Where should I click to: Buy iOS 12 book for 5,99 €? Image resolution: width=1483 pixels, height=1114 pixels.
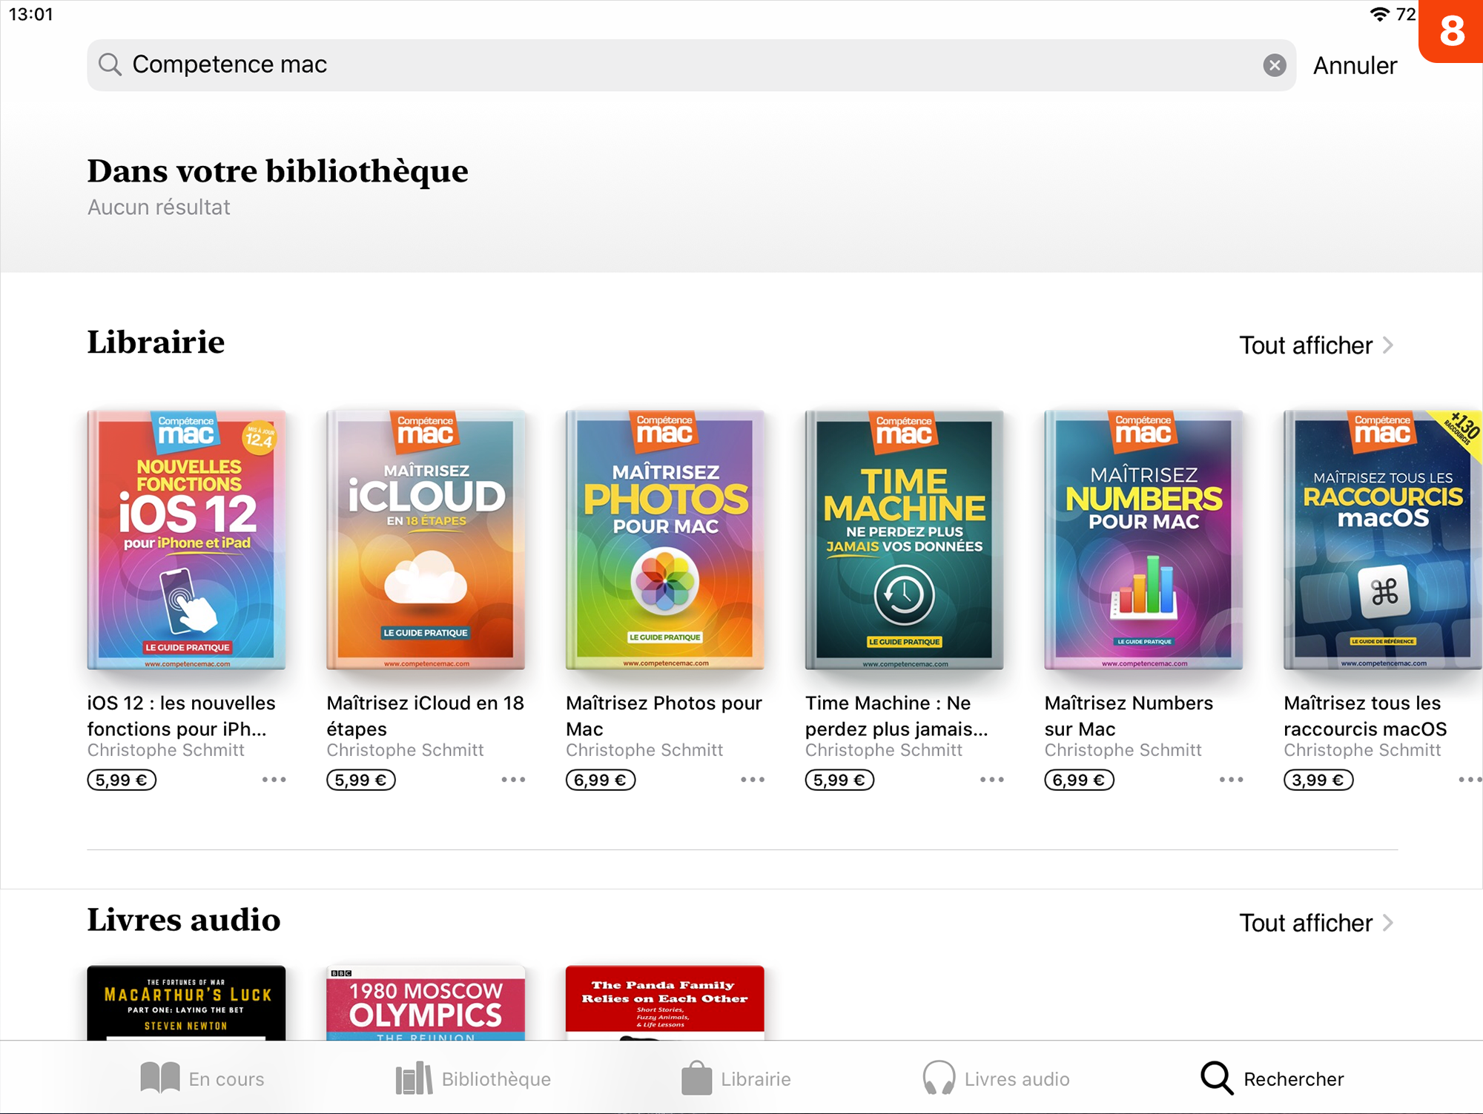click(x=122, y=780)
